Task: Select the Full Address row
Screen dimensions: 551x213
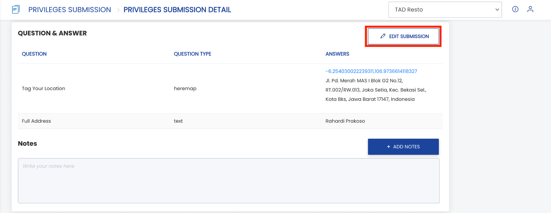Action: click(x=230, y=121)
